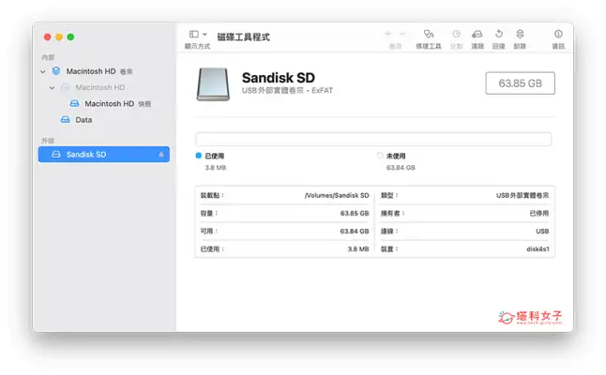Click the disk usage bar
This screenshot has width=606, height=375.
click(373, 139)
